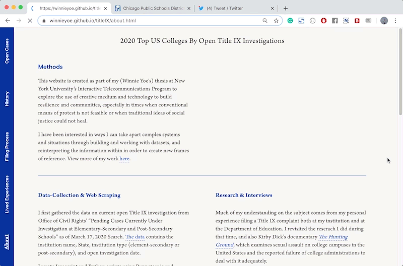
Task: Switch to the Chicago Public Schools District tab
Action: [153, 8]
